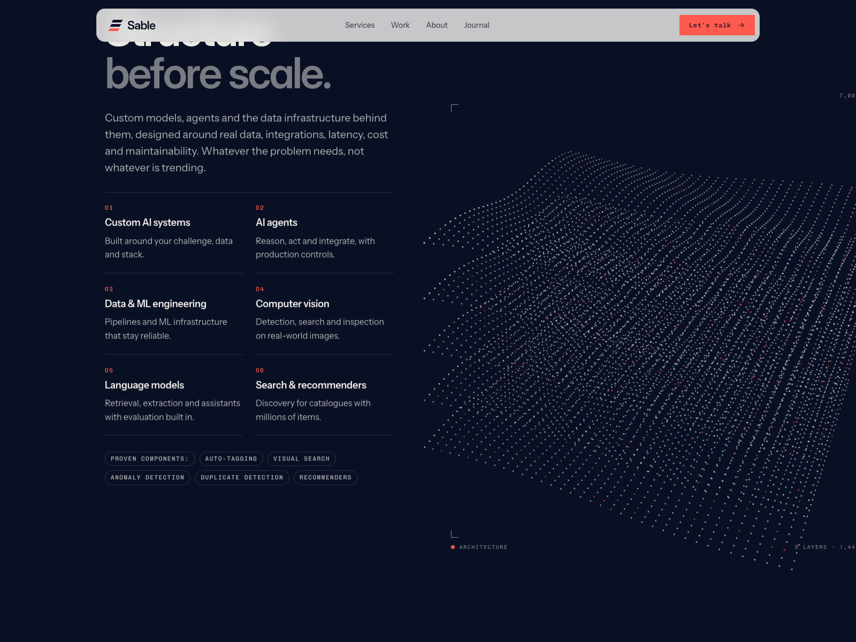Click the Sable logo icon
The height and width of the screenshot is (642, 856).
[x=116, y=25]
